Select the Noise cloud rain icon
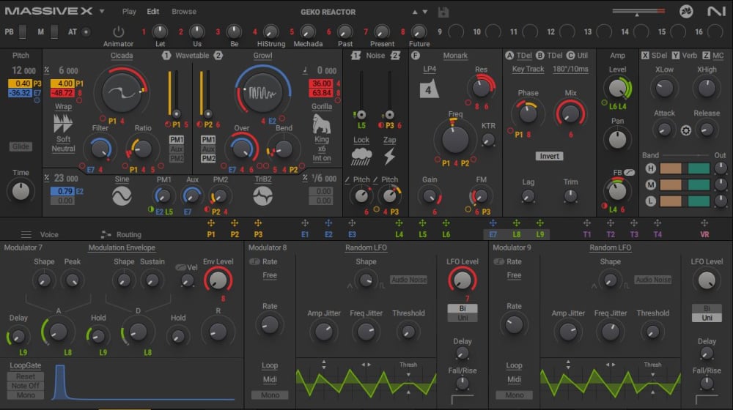Image resolution: width=733 pixels, height=410 pixels. click(x=361, y=157)
